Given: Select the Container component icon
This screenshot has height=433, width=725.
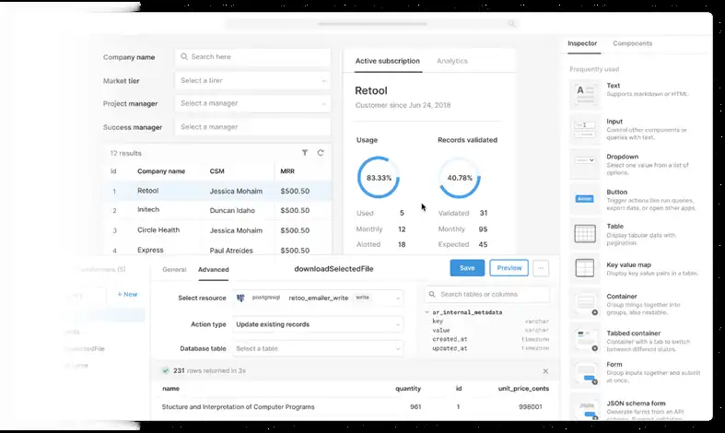Looking at the screenshot, I should point(586,304).
